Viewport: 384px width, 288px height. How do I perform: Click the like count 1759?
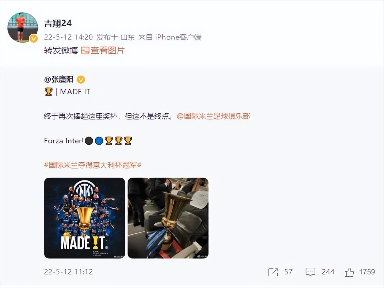pyautogui.click(x=367, y=272)
